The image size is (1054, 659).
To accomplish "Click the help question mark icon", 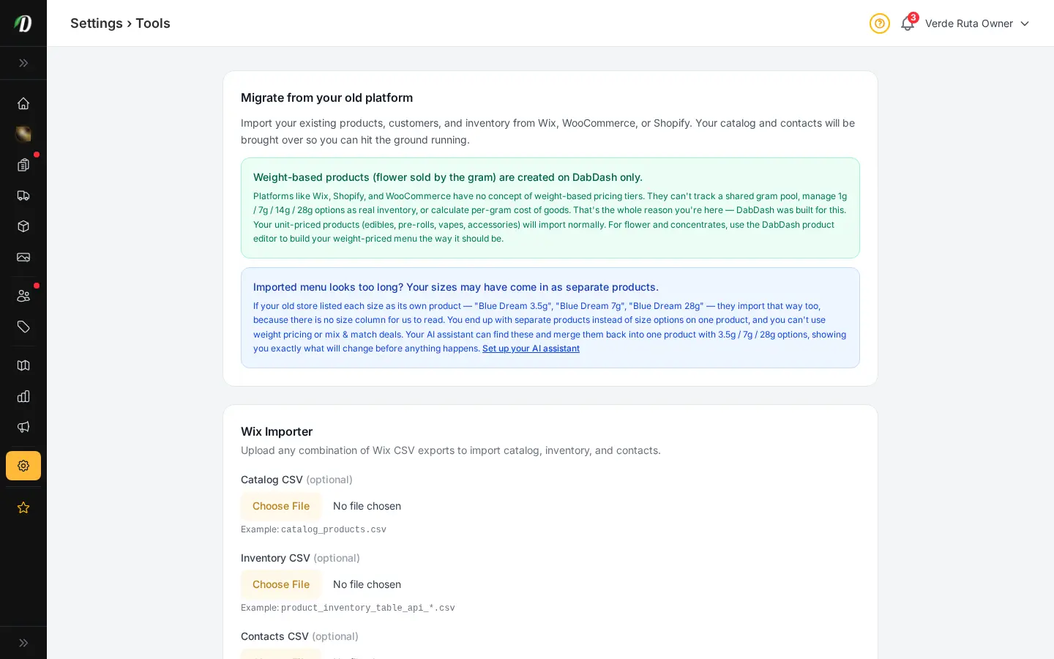I will point(880,23).
